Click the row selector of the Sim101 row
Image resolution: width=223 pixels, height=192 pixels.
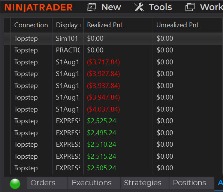point(7,39)
